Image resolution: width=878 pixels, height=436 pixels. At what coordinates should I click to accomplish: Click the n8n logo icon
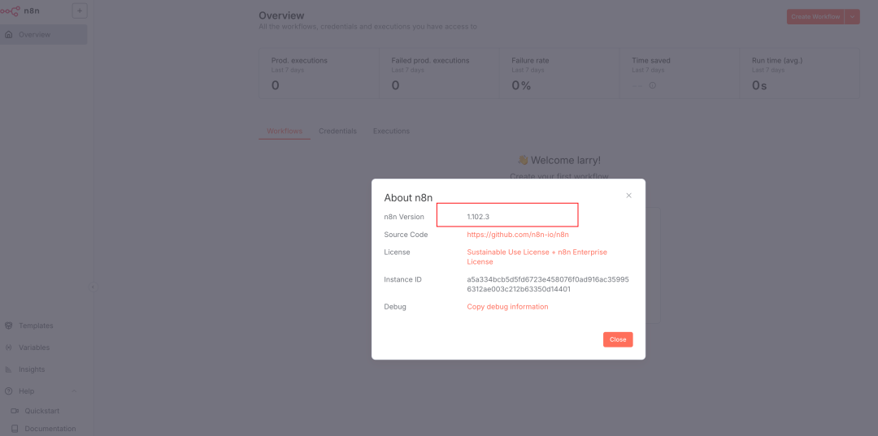(x=11, y=11)
